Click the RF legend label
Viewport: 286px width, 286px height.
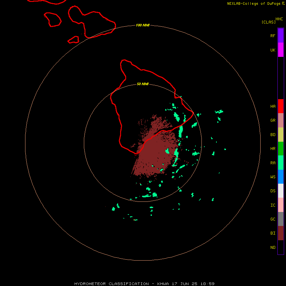pyautogui.click(x=273, y=36)
